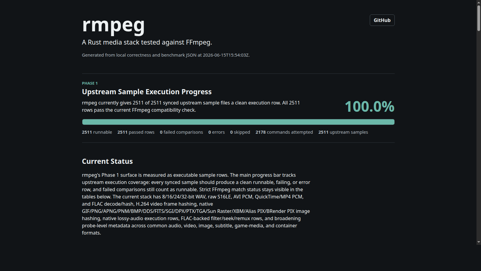Click the scrollbar up arrow
The image size is (481, 271).
479,2
